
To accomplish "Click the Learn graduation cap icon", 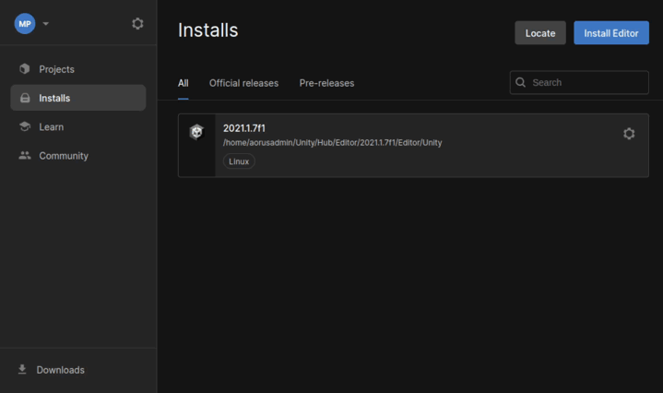I will coord(25,126).
